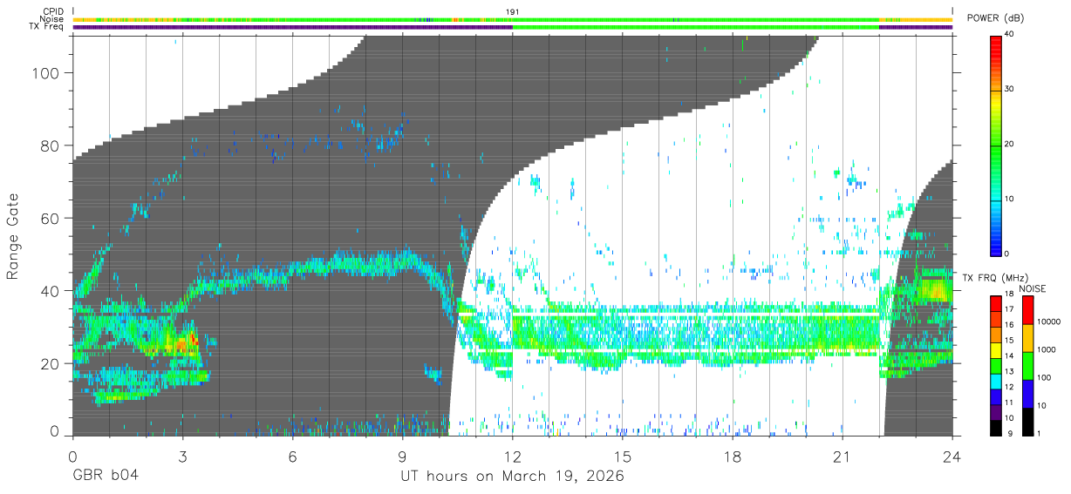This screenshot has width=1071, height=494.
Task: Click UT hours axis tick '12'
Action: point(512,456)
